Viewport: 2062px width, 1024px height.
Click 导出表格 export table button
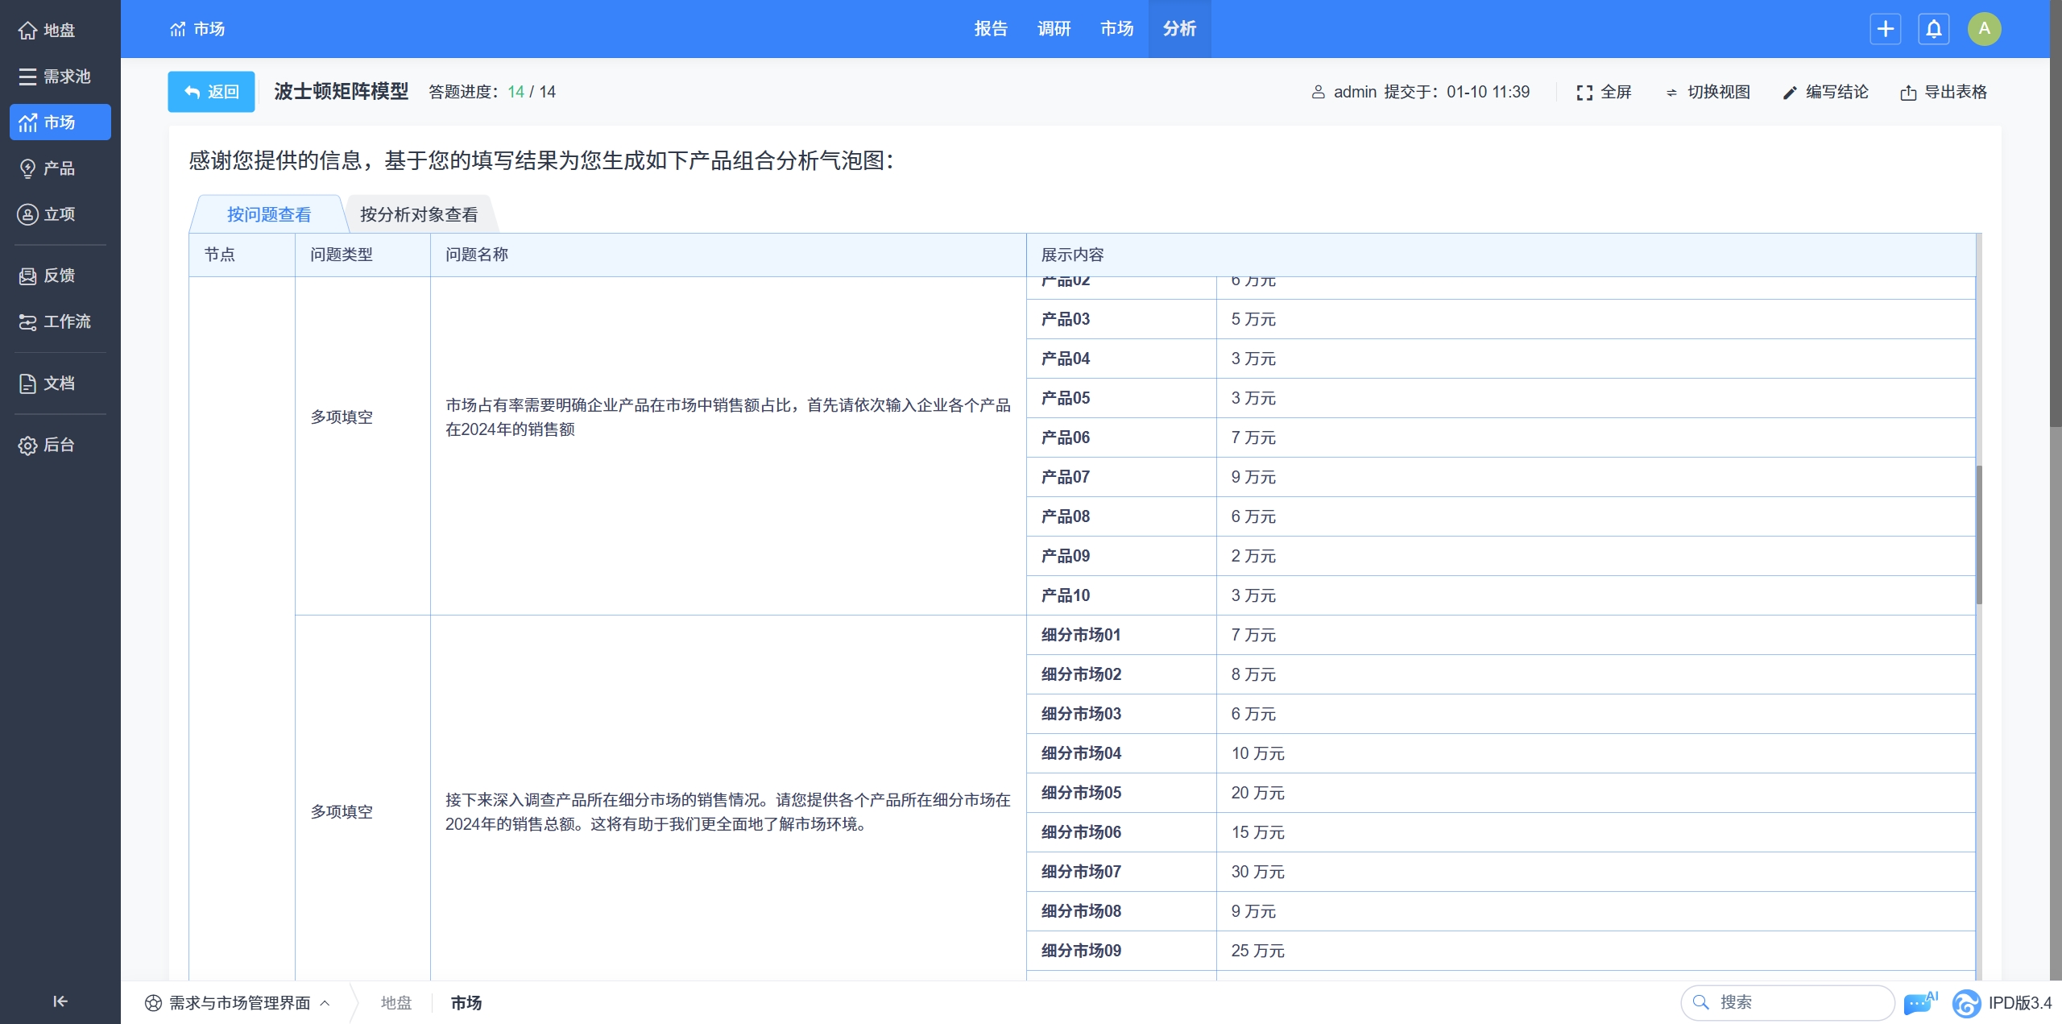click(1944, 92)
